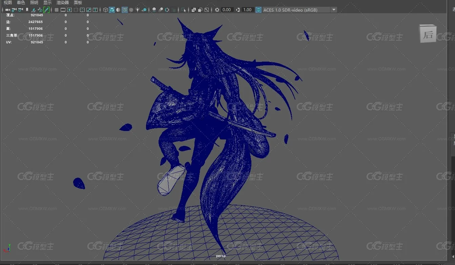The width and height of the screenshot is (455, 265).
Task: Toggle Wireframe on Shaded icon
Action: 125,10
